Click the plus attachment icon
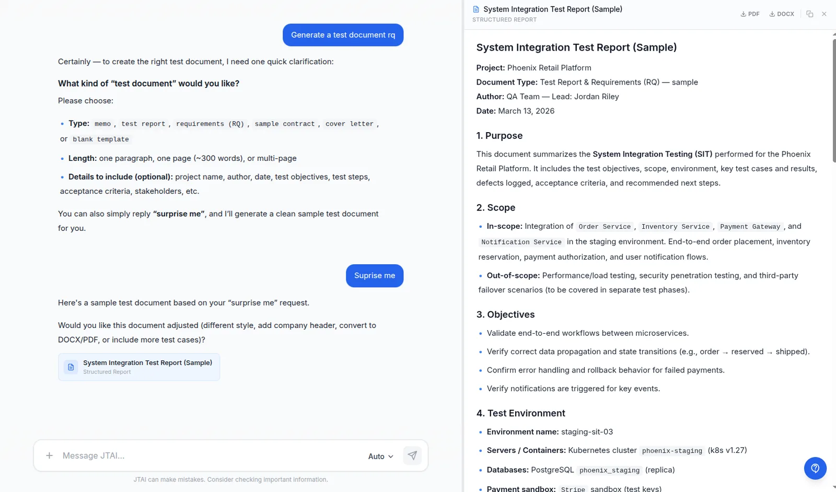 click(x=49, y=455)
